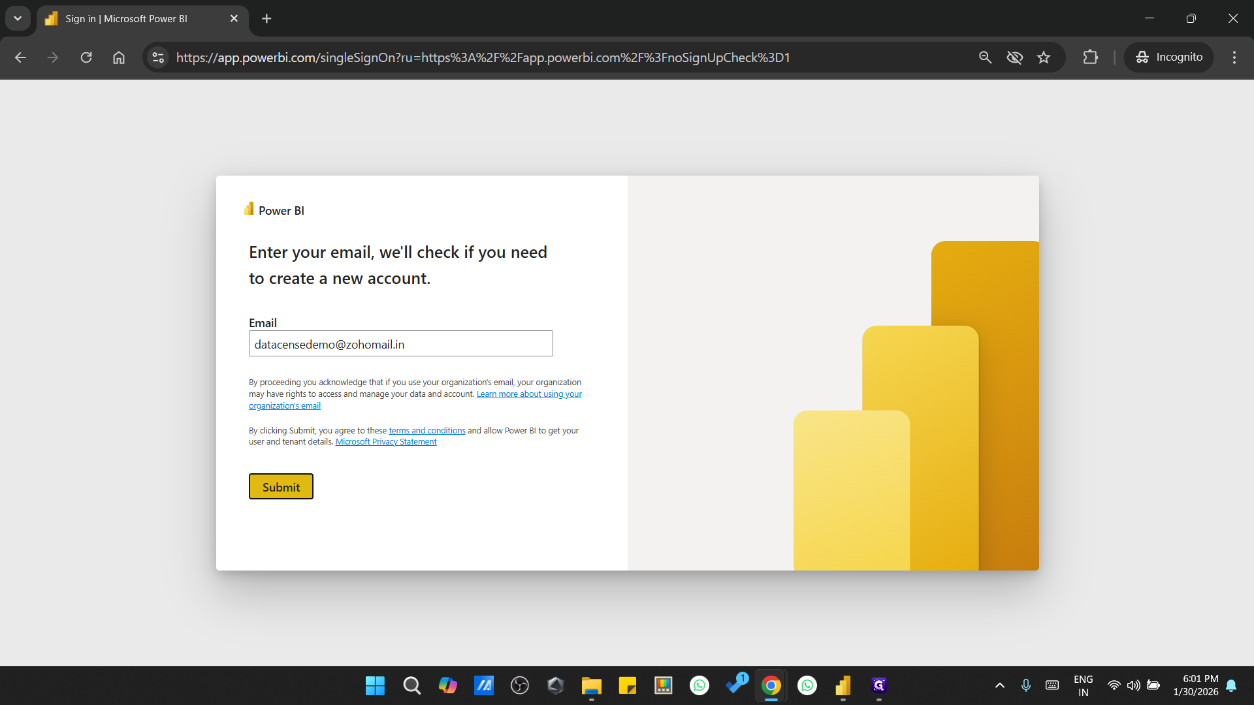Click the Submit button
Screen dimensions: 1254x705
tap(280, 486)
